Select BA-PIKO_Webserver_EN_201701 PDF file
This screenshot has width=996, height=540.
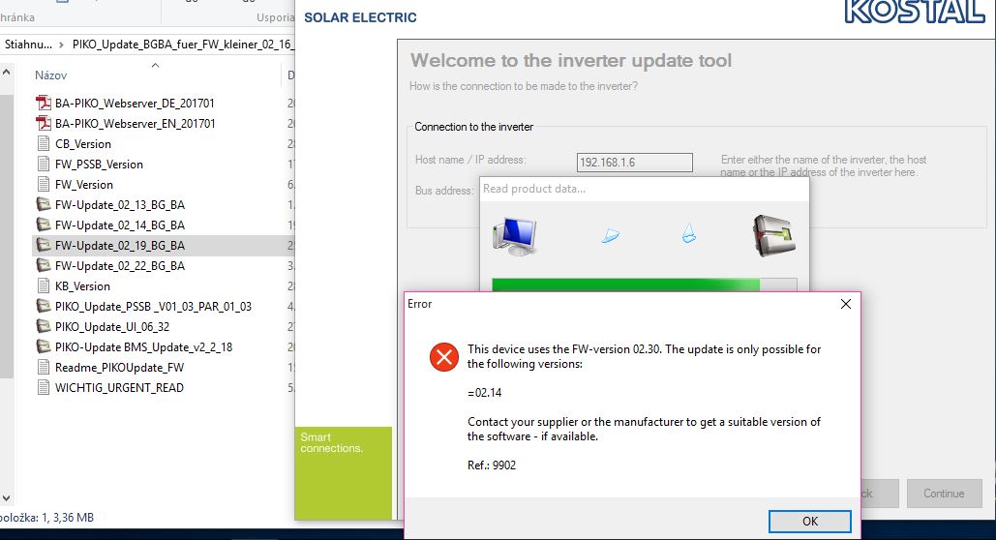tap(135, 123)
